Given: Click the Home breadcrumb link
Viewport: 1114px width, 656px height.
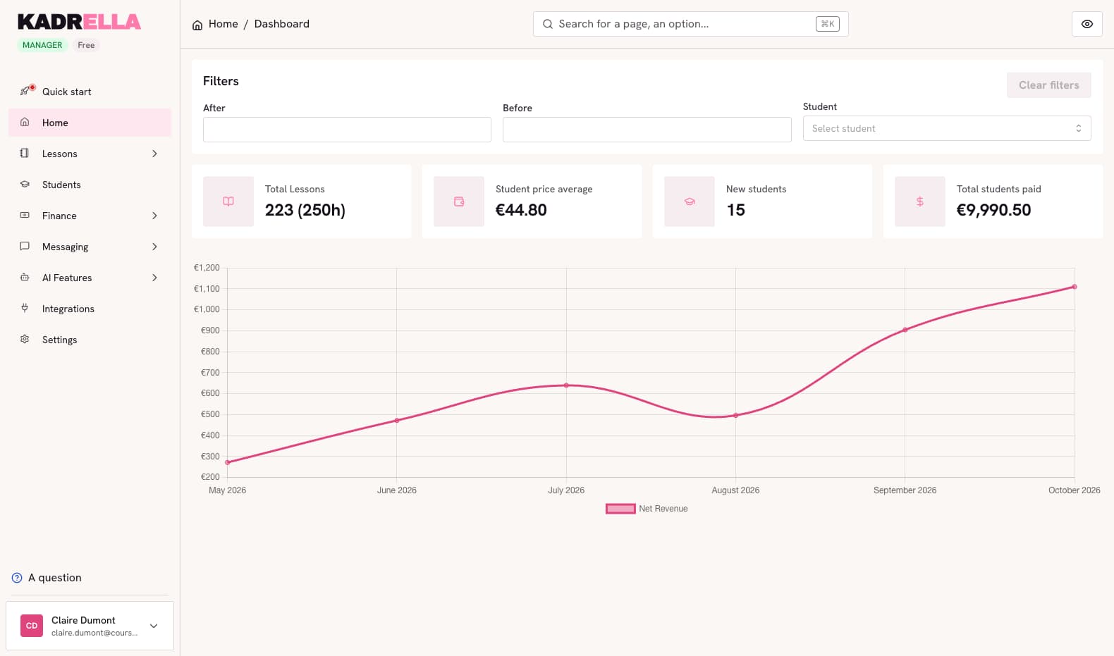Looking at the screenshot, I should click(223, 24).
